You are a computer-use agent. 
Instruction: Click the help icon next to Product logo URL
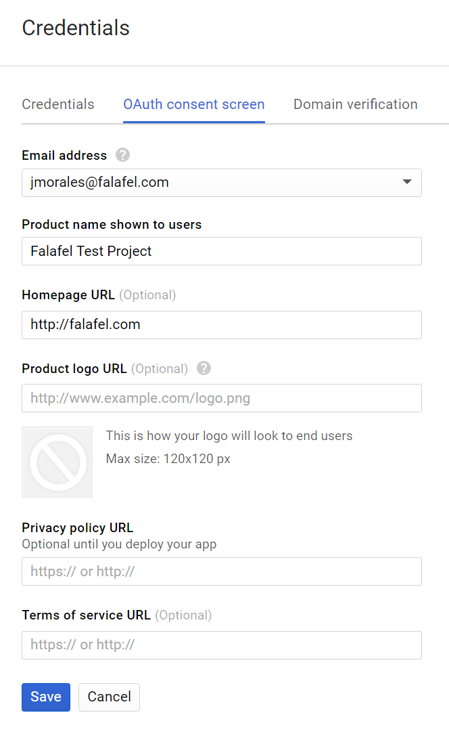(203, 368)
